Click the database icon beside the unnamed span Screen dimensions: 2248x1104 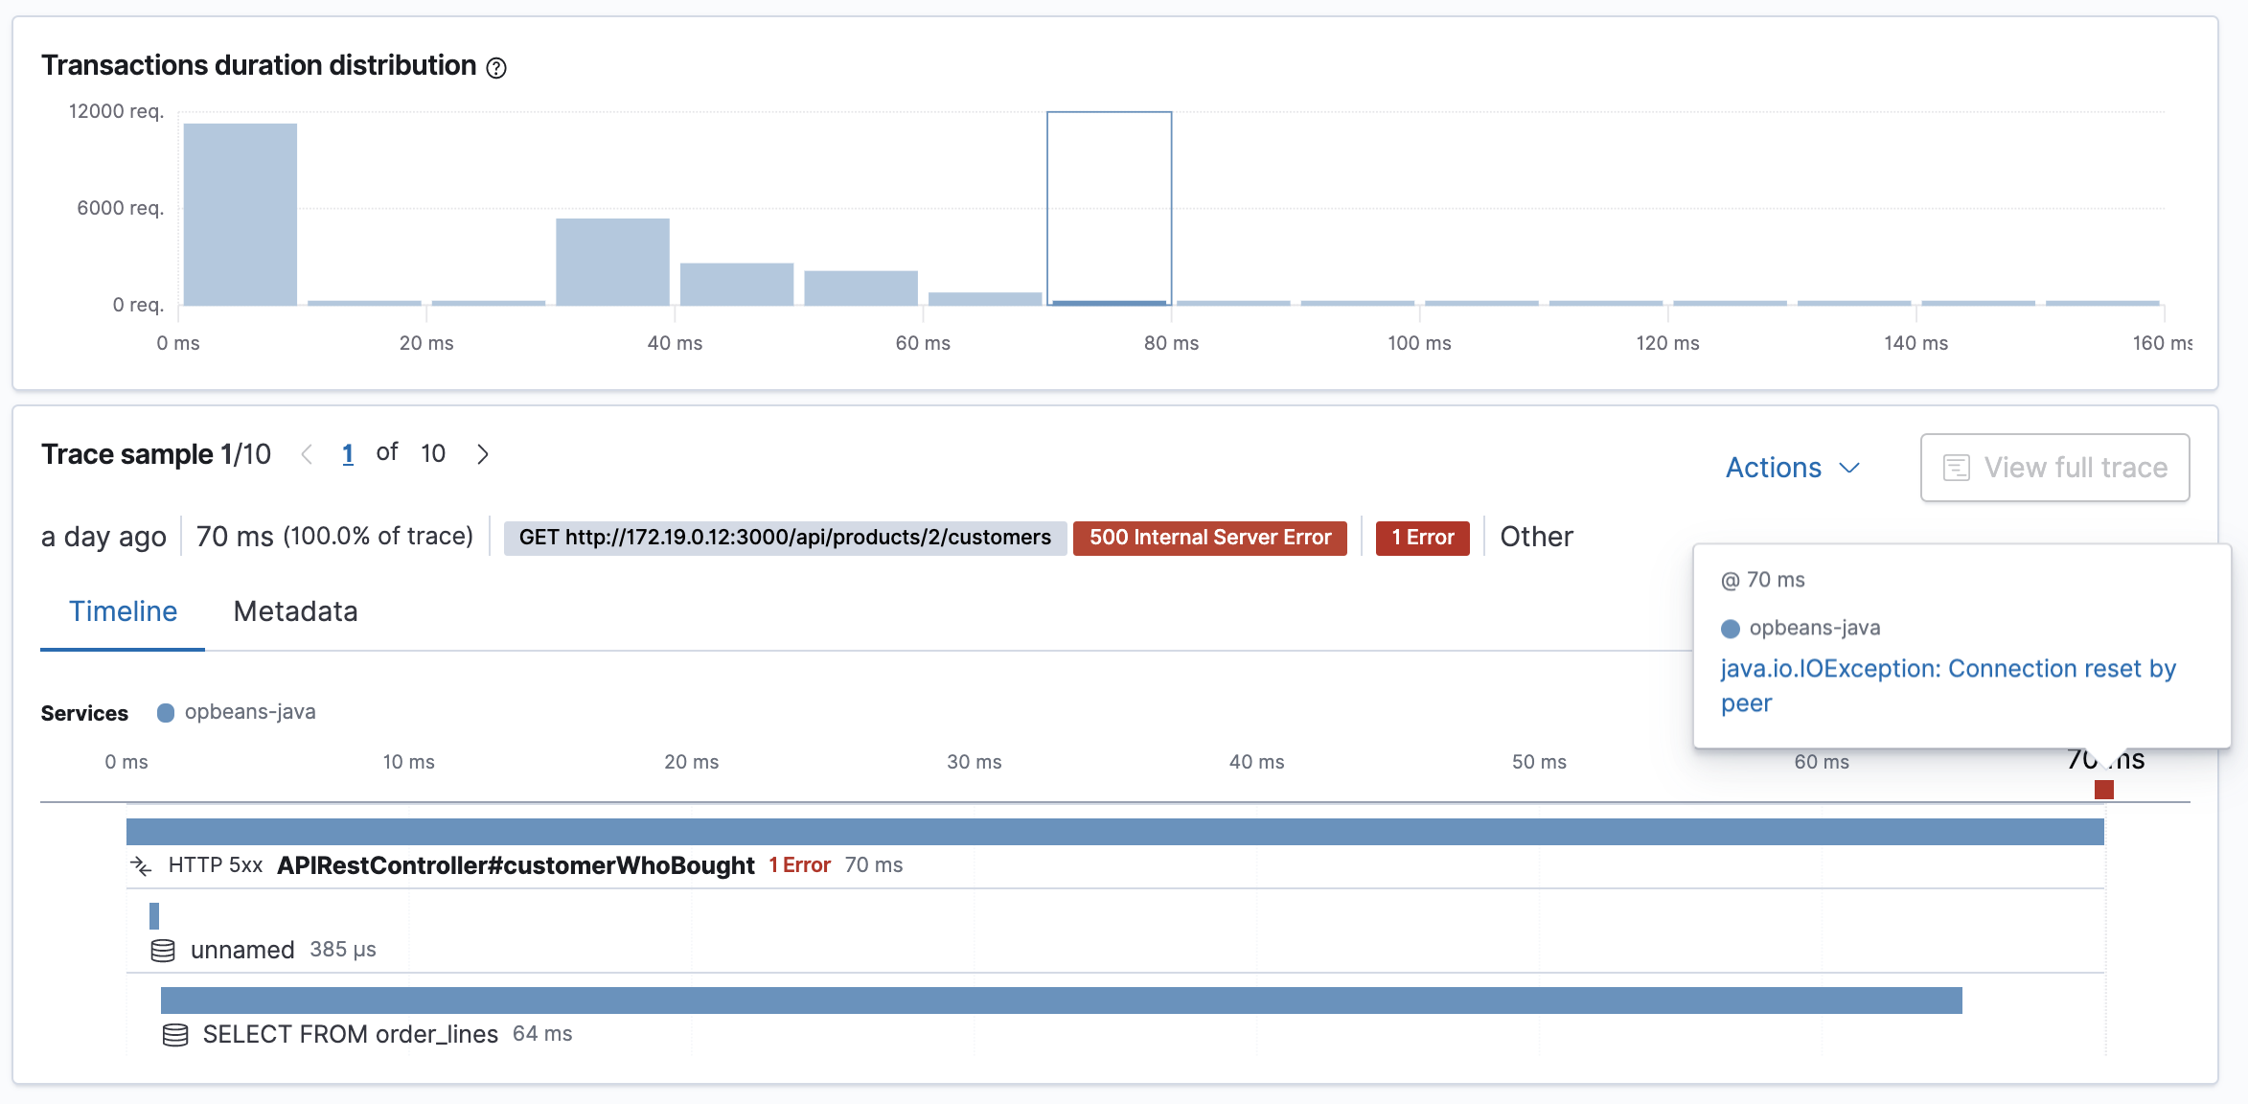(x=163, y=950)
